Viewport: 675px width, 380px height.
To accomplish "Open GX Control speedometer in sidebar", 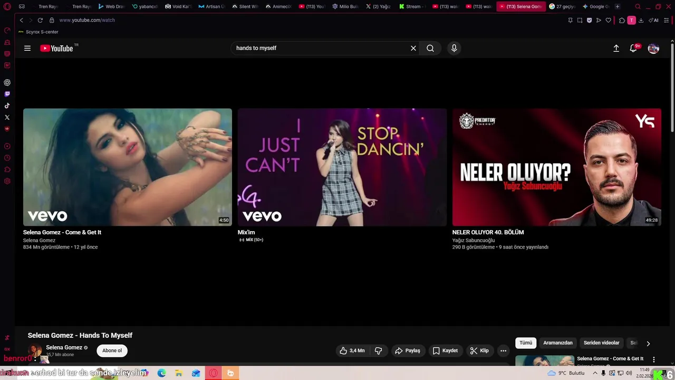I will click(7, 30).
